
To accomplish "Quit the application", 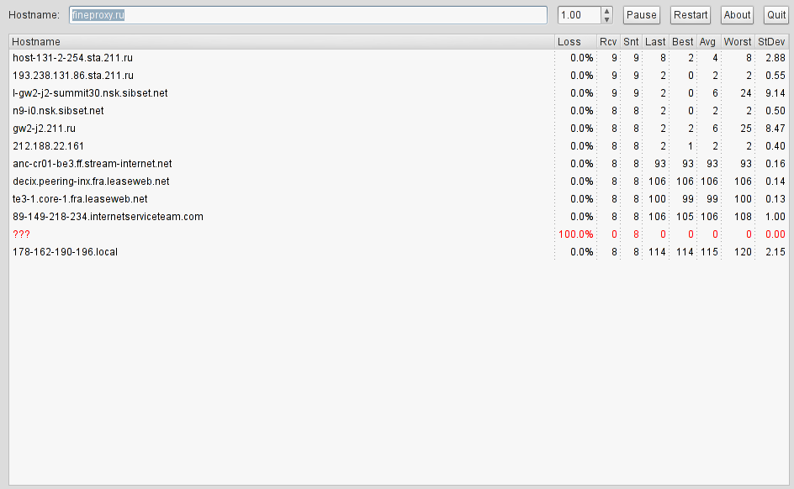I will [x=776, y=15].
